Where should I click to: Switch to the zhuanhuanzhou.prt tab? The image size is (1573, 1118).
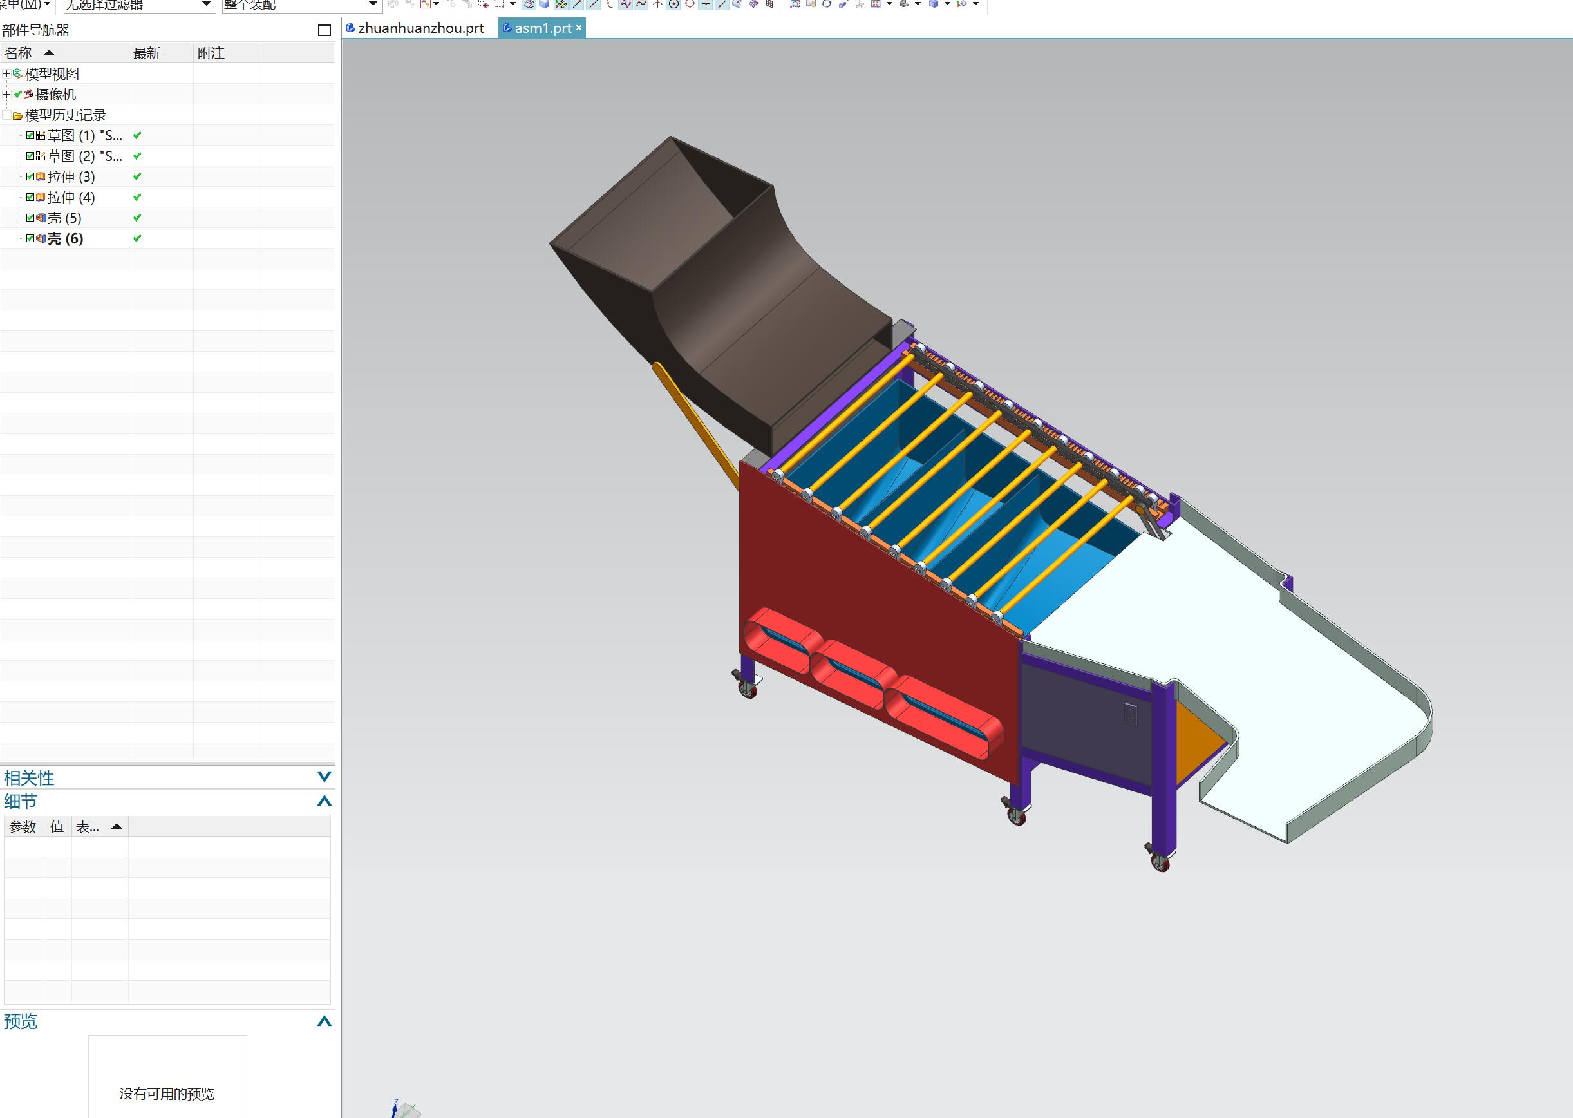coord(420,28)
